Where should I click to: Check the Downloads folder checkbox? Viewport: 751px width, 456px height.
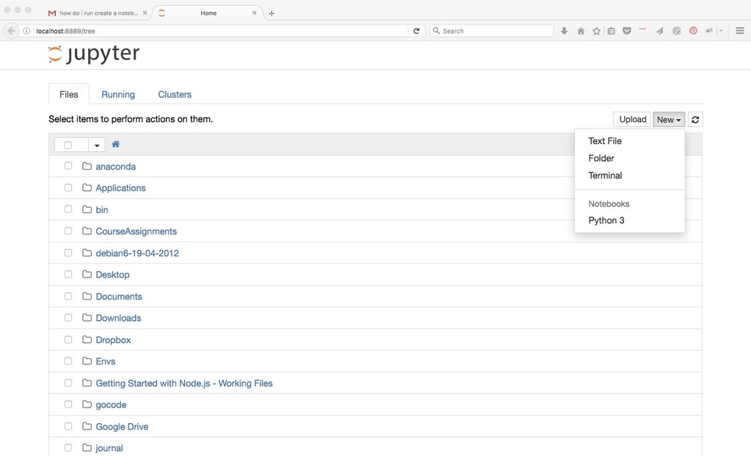(x=68, y=317)
